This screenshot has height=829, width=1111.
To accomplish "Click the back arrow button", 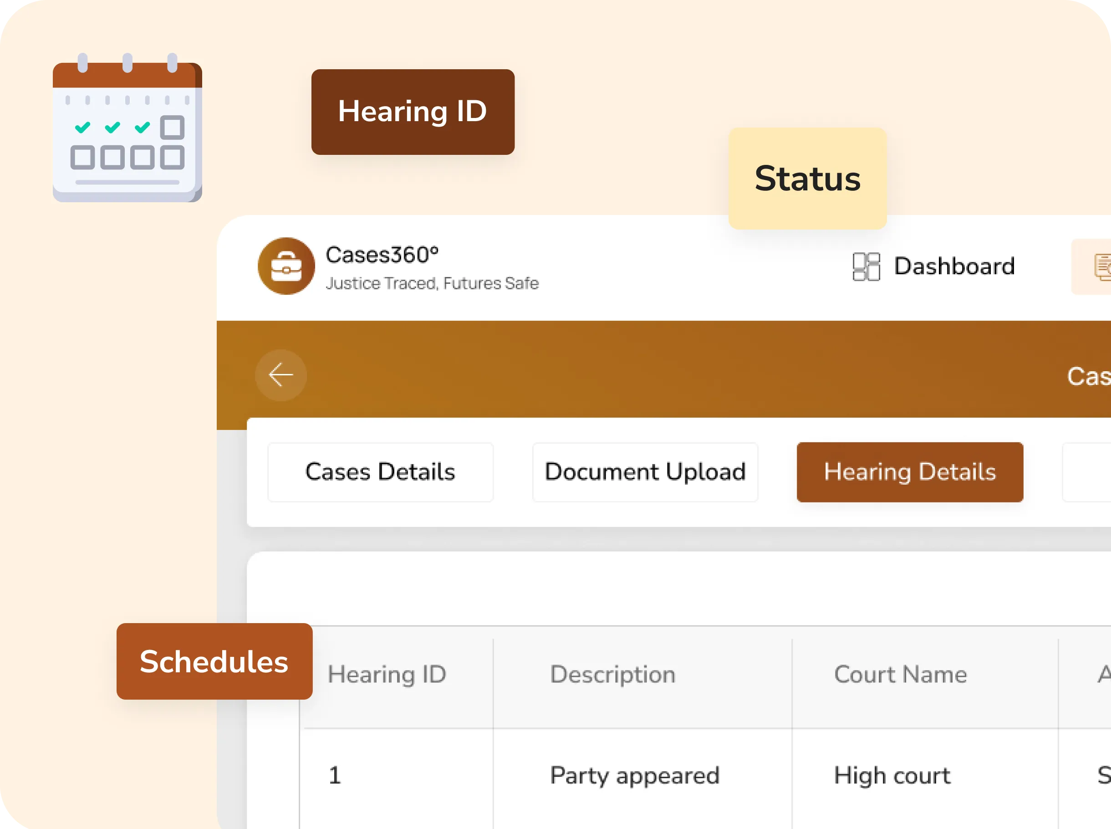I will click(x=280, y=375).
